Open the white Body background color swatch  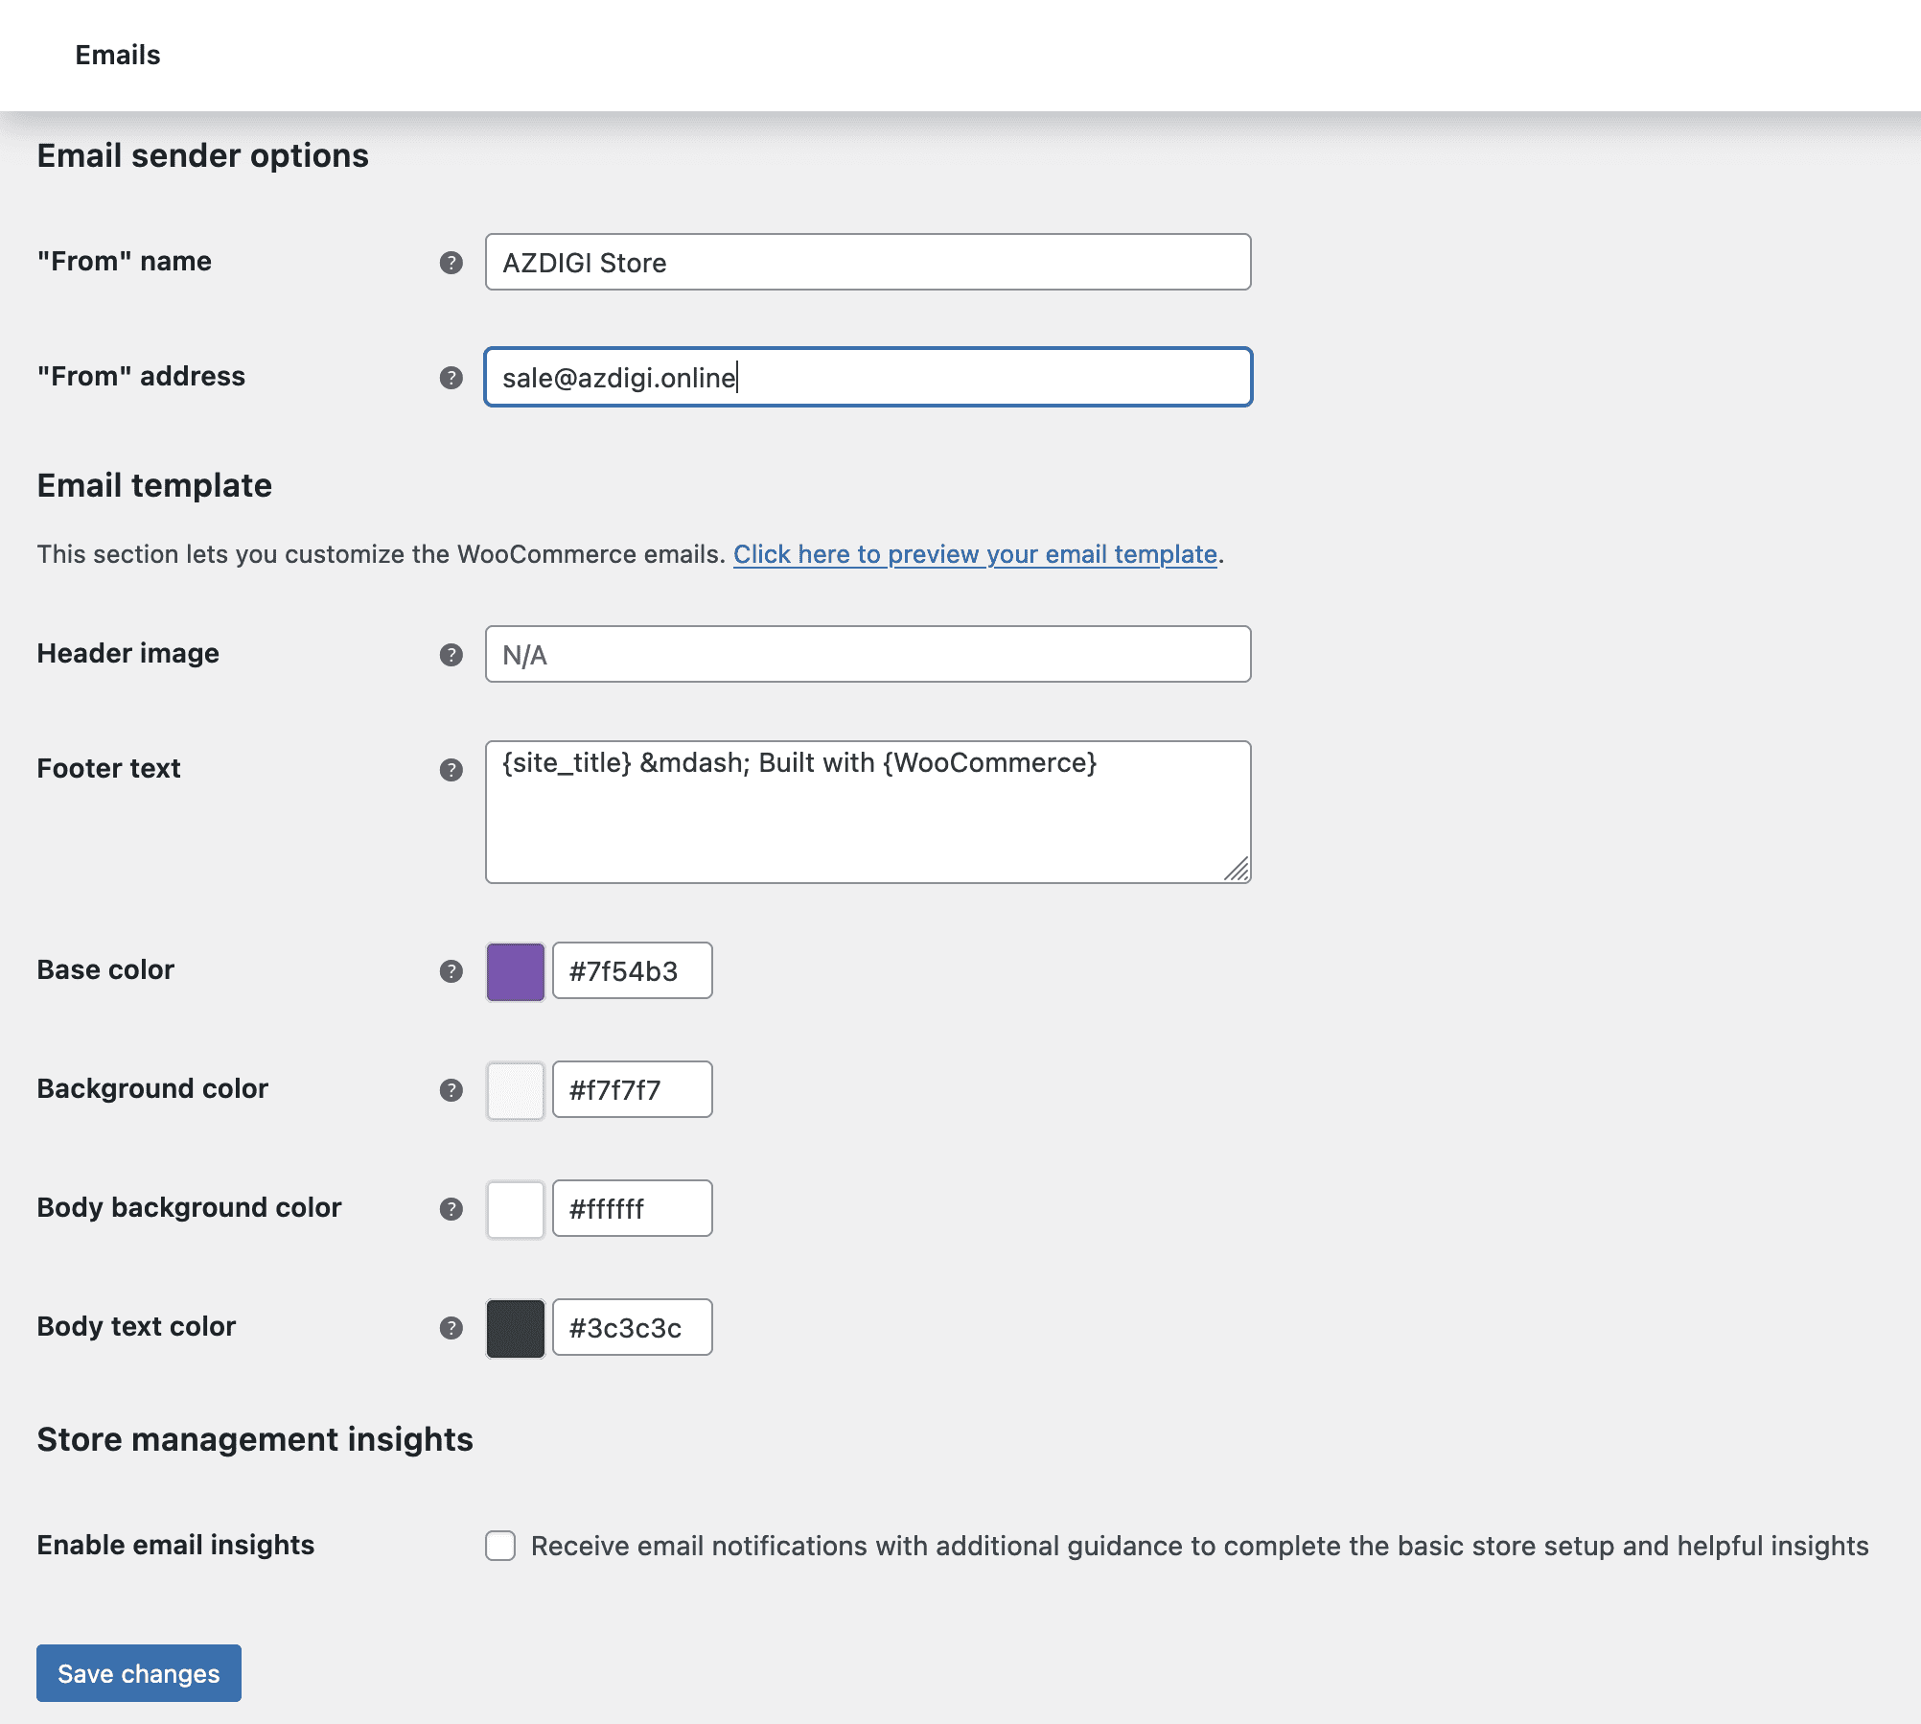tap(516, 1209)
